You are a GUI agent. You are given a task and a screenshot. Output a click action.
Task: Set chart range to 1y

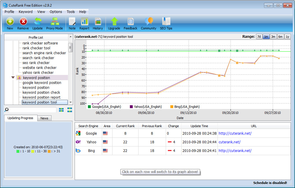[287, 37]
